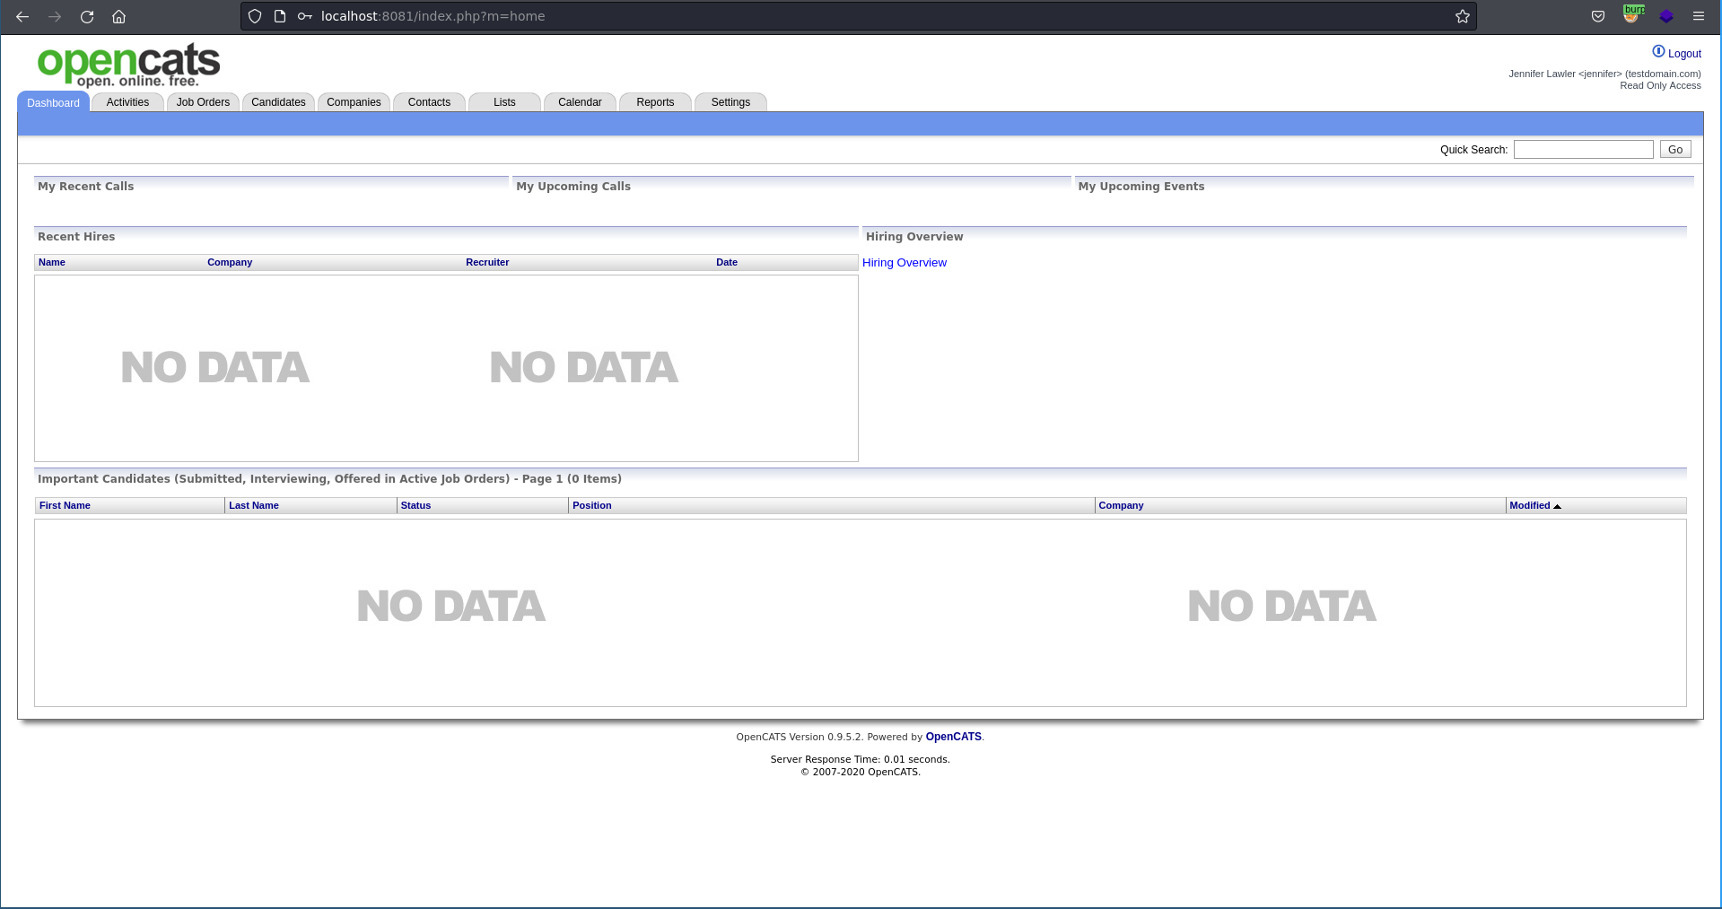
Task: Open the Reports tab
Action: [655, 102]
